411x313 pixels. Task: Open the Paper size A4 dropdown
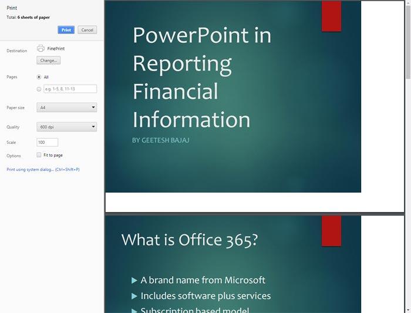(x=66, y=107)
